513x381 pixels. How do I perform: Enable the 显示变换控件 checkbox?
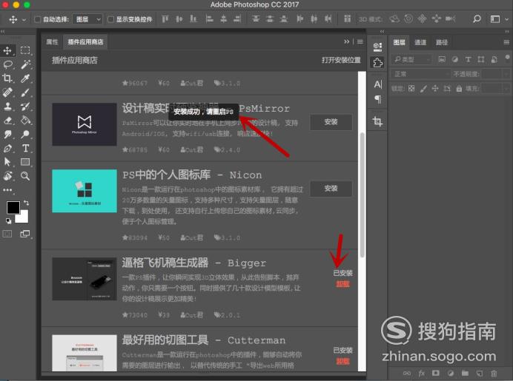coord(110,19)
